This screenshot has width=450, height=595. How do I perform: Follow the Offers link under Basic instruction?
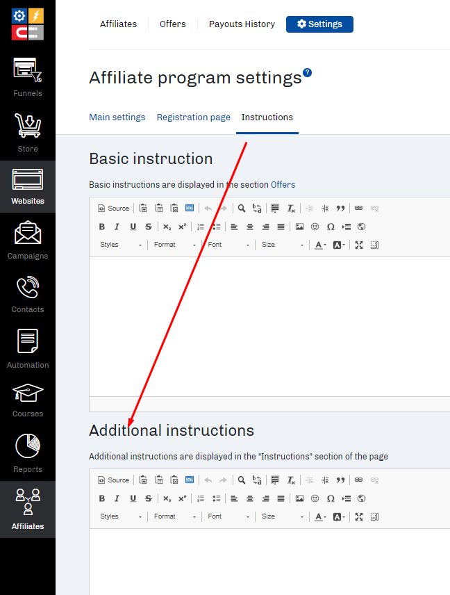coord(283,185)
